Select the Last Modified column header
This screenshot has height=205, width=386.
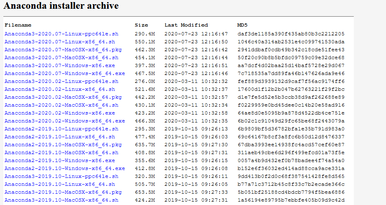187,25
